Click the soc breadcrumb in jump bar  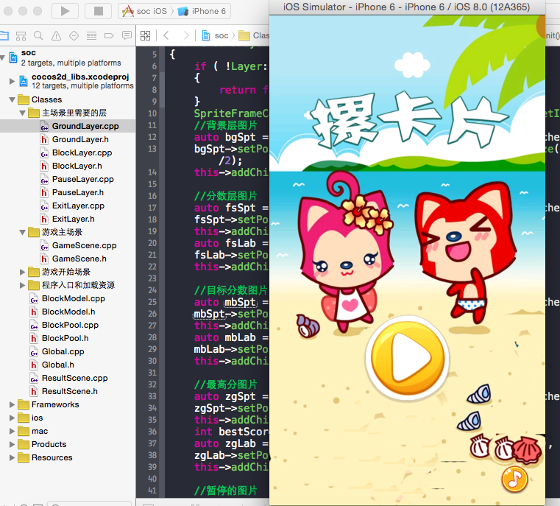coord(216,35)
